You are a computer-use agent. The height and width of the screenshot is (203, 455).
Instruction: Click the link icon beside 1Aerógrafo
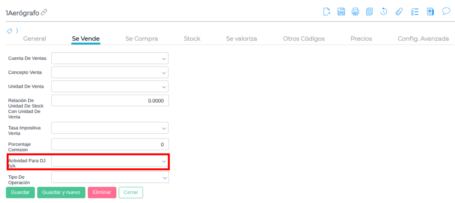(44, 12)
